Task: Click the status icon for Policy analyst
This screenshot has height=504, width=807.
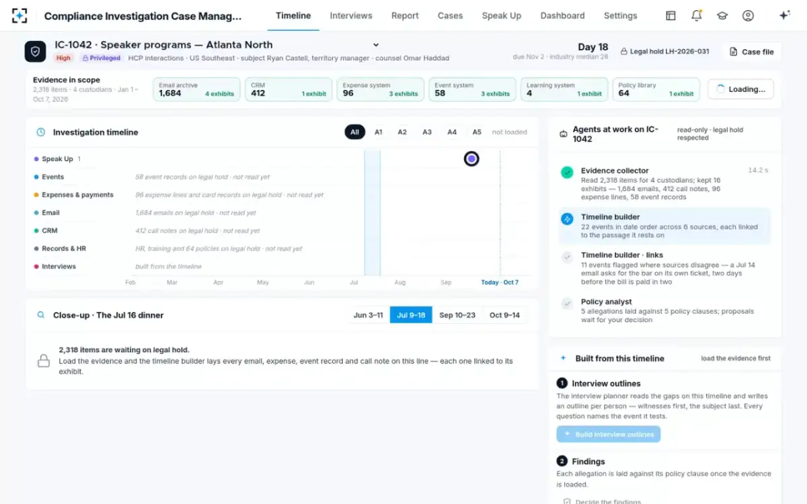Action: point(567,304)
